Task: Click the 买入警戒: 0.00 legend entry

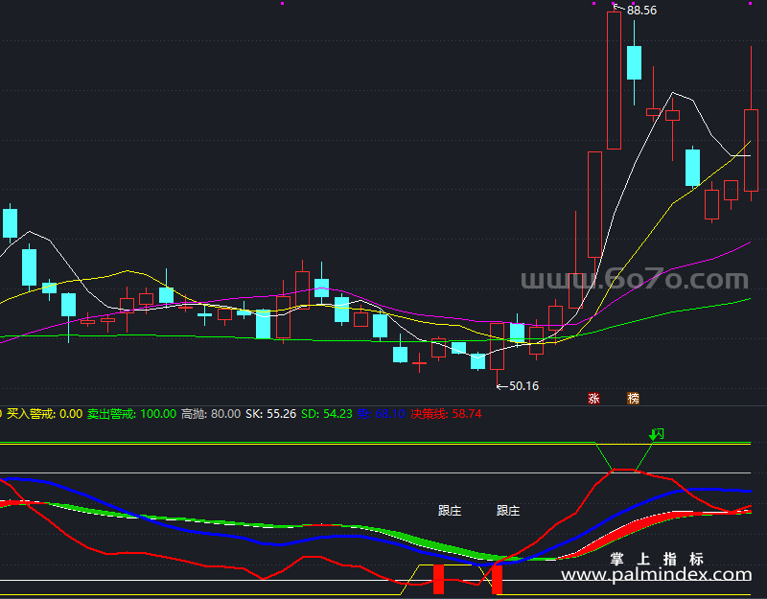Action: 44,414
